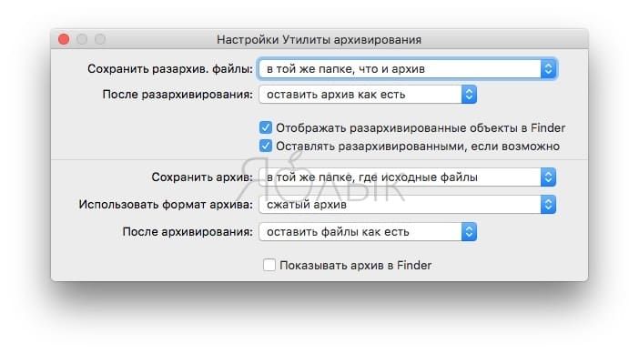Click the 'Показывать архив в Finder' label text

pos(356,266)
